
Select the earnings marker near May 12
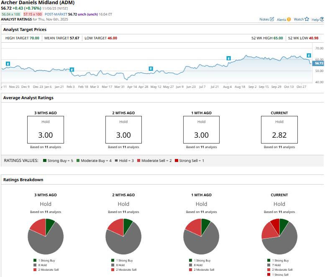[x=151, y=68]
